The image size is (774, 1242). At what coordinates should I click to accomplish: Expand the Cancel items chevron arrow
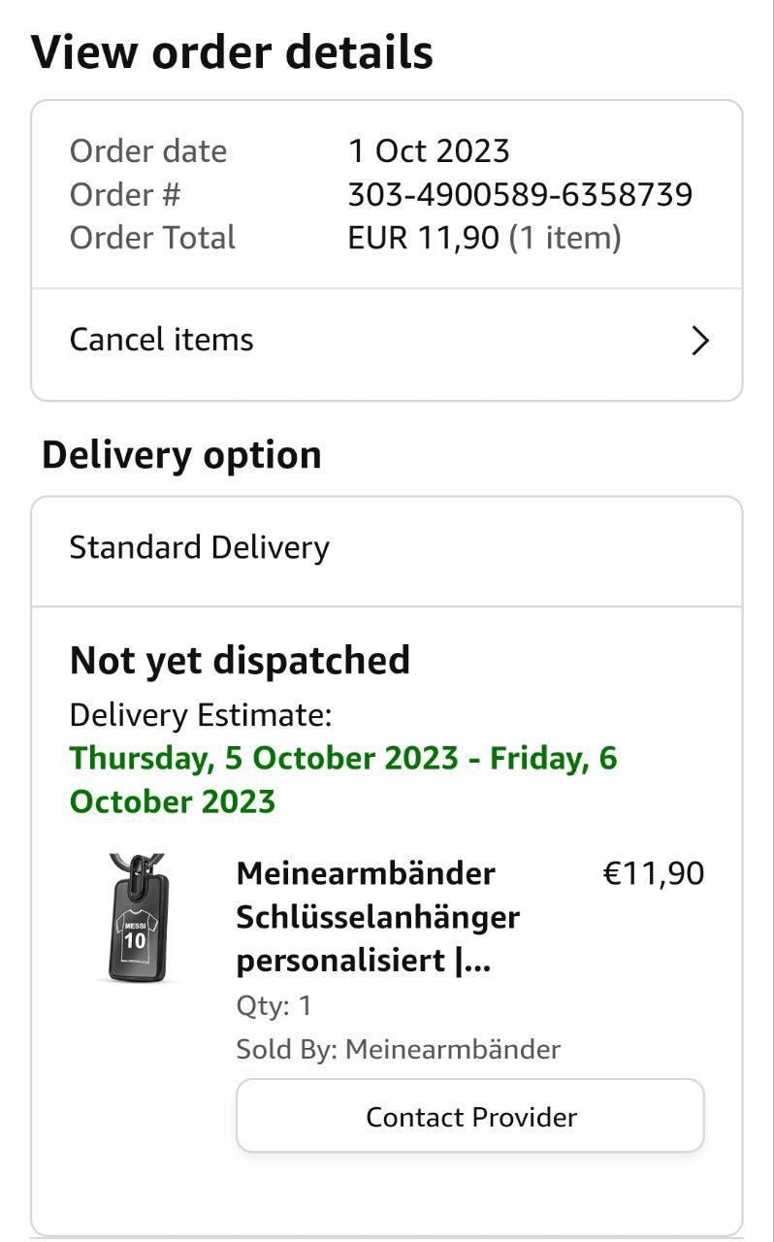click(x=699, y=341)
